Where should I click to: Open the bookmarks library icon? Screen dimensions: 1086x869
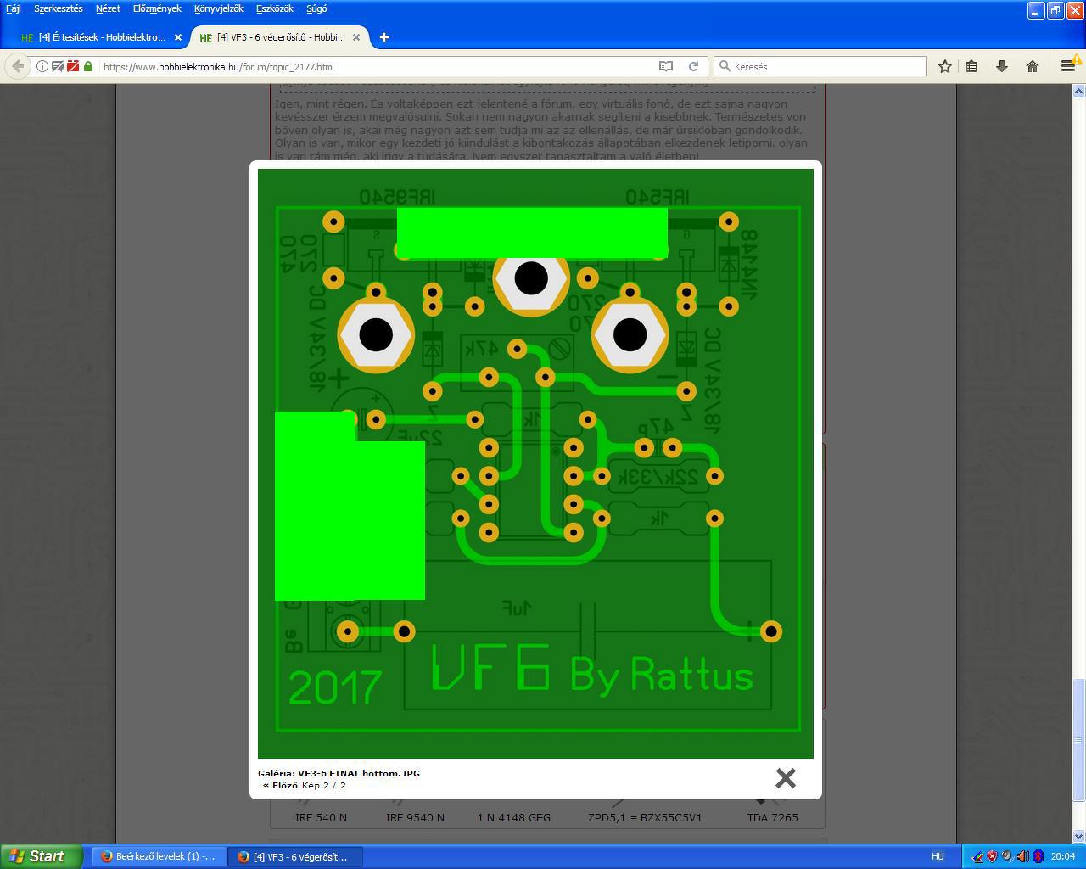pos(972,66)
